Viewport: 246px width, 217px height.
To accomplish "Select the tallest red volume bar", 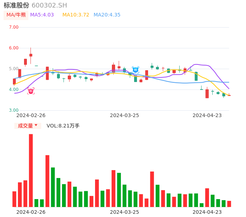I will click(31, 170).
